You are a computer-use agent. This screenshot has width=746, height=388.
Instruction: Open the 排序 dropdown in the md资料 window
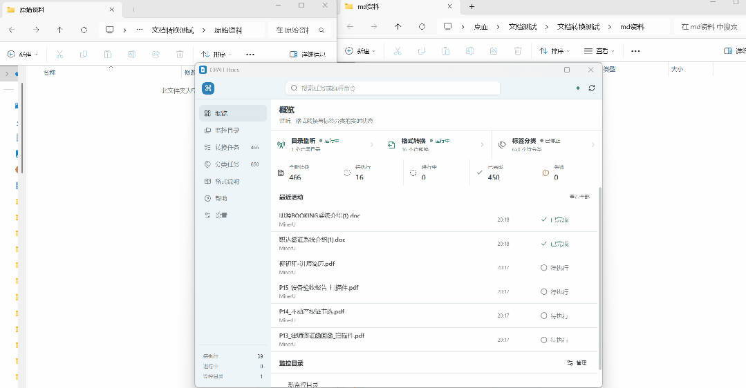pos(554,51)
